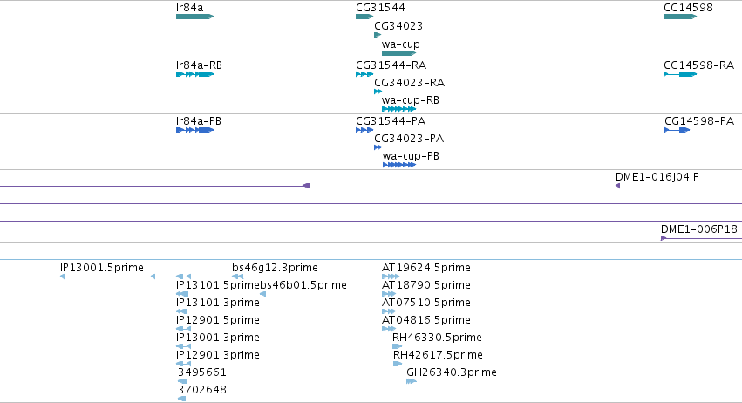Viewport: 742px width, 403px height.
Task: Select the IP12901.5prime EST label
Action: [x=218, y=319]
